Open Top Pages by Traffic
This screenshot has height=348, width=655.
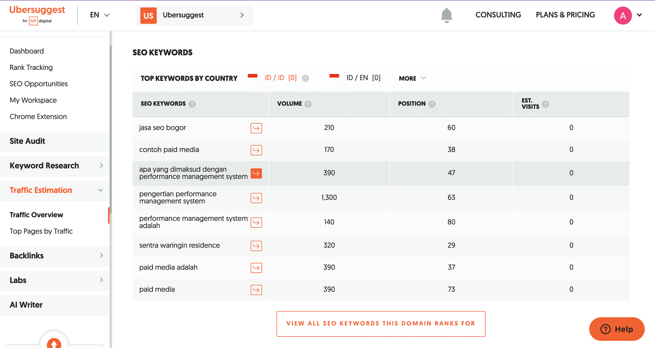(41, 231)
